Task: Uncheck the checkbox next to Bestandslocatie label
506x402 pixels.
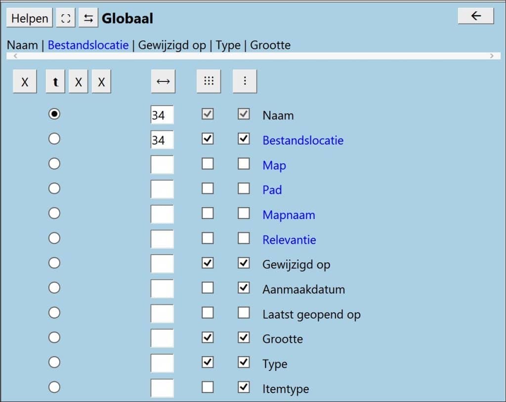Action: [244, 139]
